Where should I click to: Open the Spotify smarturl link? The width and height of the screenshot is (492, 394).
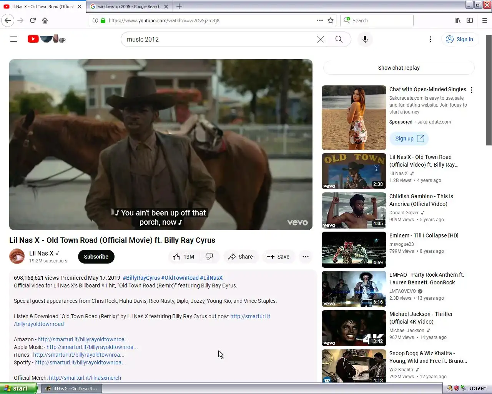(x=80, y=362)
